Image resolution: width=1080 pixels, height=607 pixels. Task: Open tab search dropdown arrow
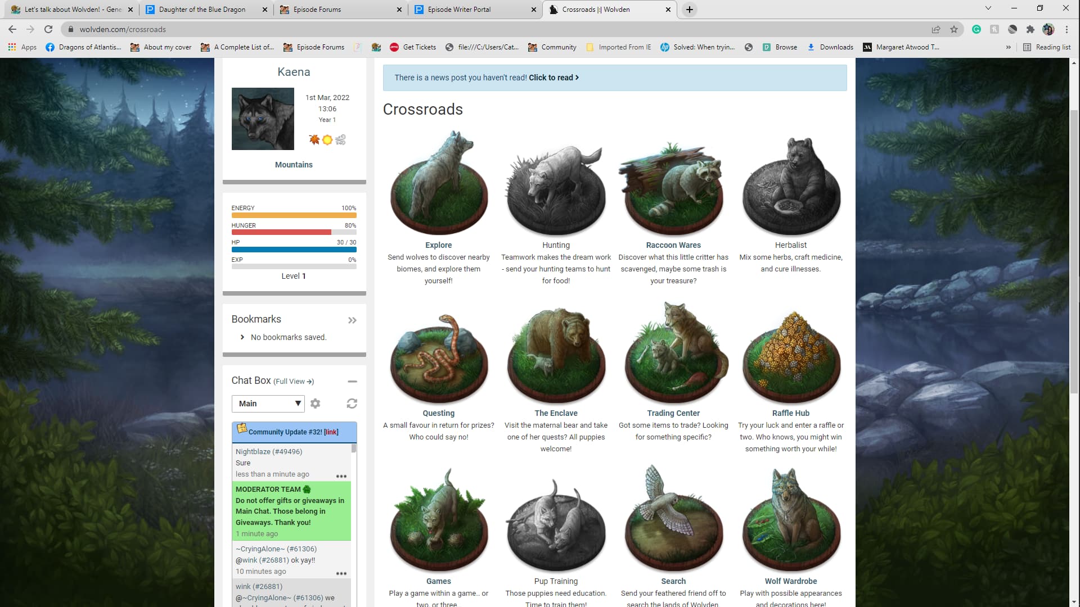click(988, 8)
